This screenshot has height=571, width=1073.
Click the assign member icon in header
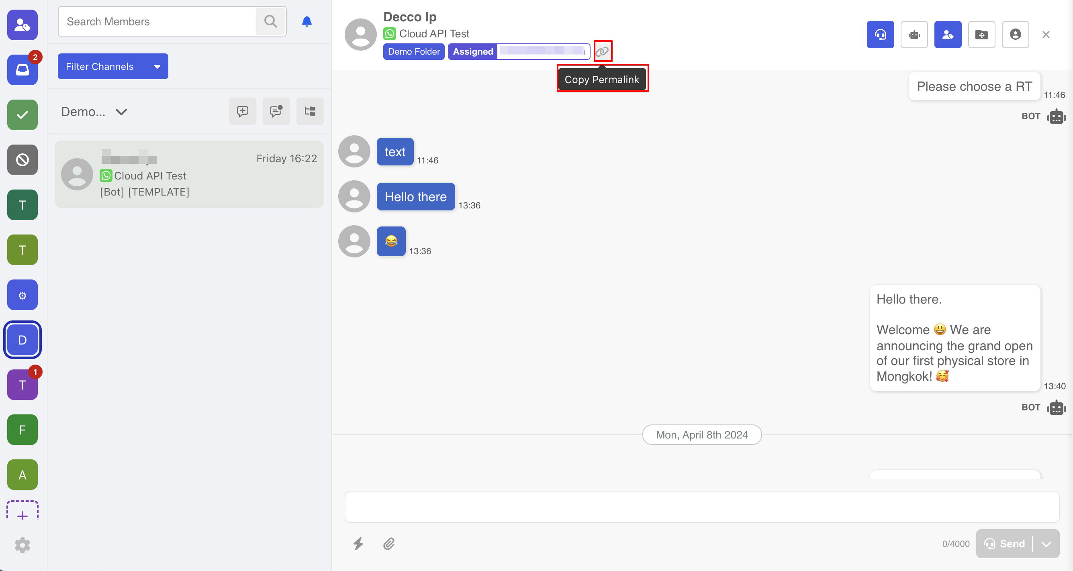[x=947, y=35]
